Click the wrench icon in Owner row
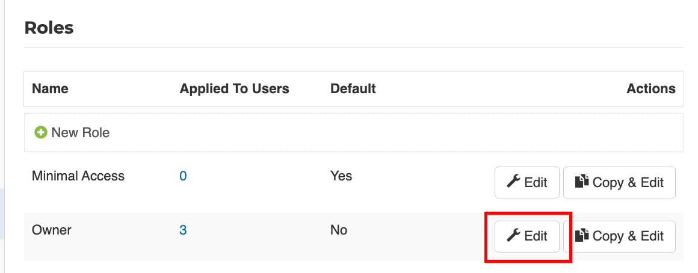Image resolution: width=698 pixels, height=273 pixels. [513, 236]
